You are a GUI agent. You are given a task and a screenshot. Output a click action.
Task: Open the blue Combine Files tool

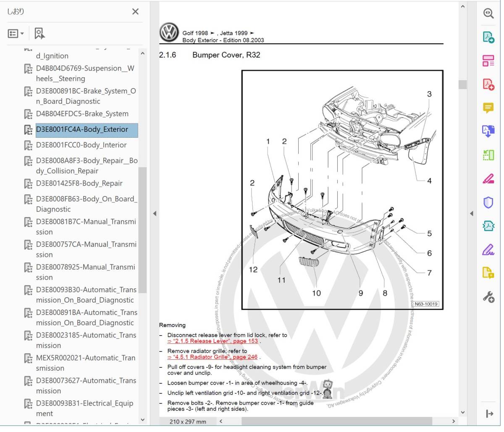488,131
